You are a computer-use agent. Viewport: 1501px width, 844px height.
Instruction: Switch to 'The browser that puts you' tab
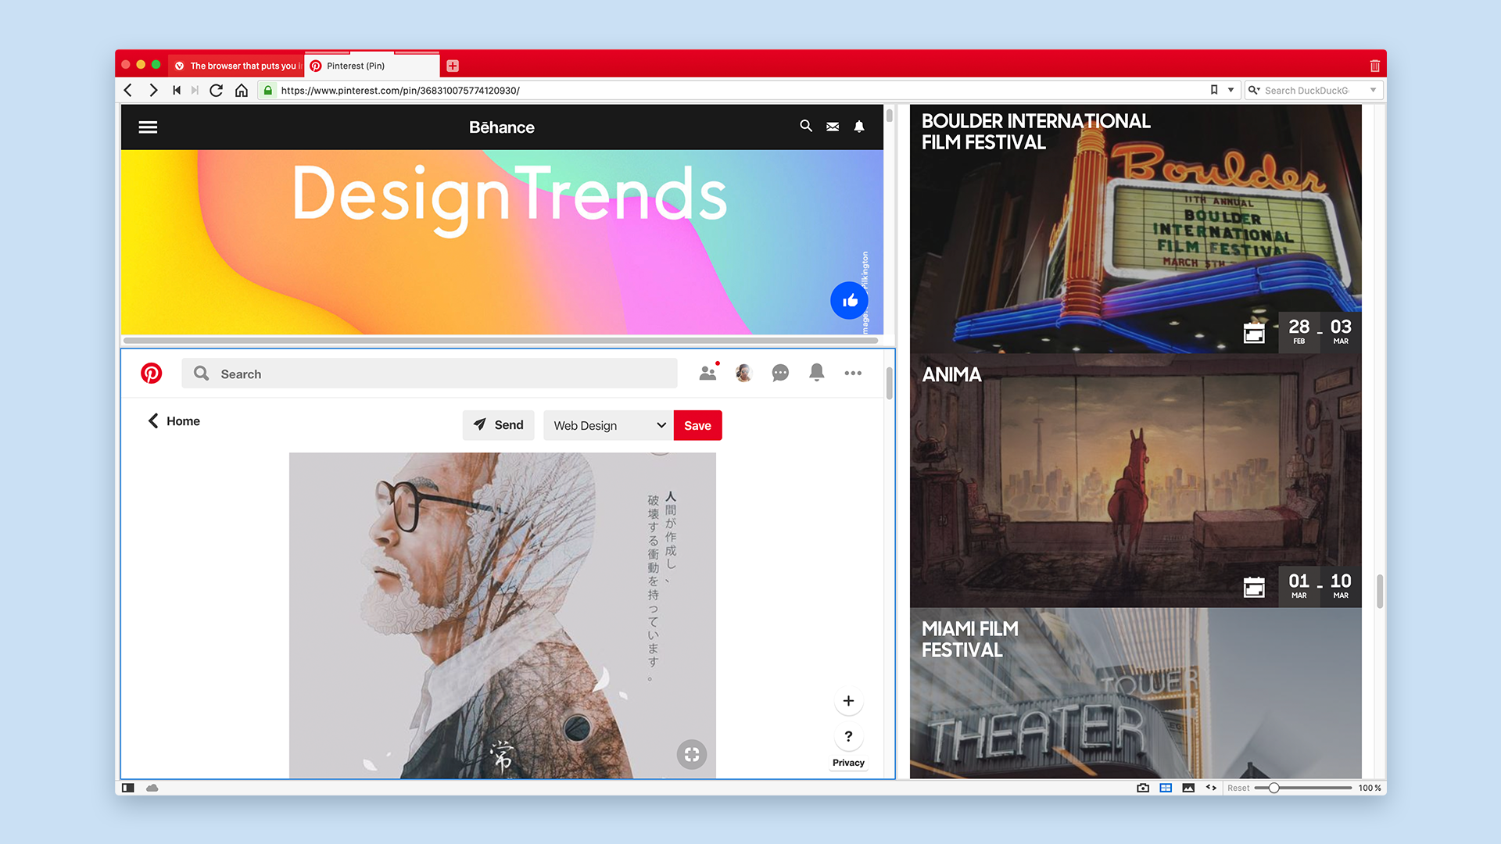click(x=238, y=66)
